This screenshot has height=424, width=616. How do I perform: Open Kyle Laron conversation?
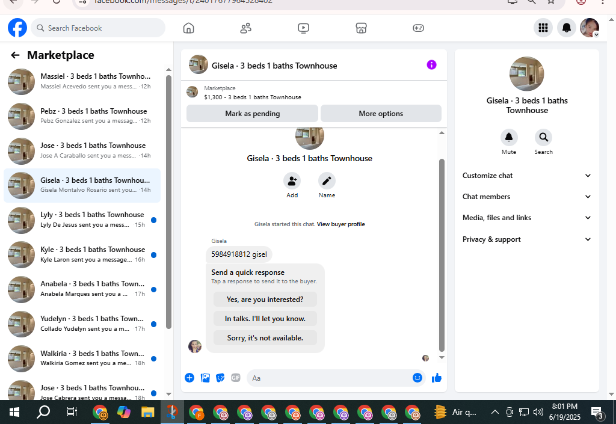pos(82,254)
